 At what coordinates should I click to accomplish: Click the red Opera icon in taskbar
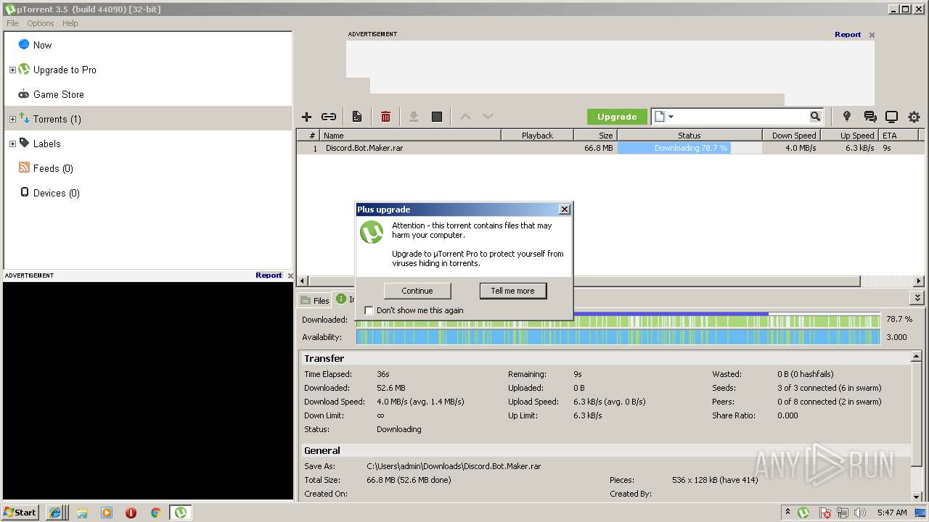[131, 513]
